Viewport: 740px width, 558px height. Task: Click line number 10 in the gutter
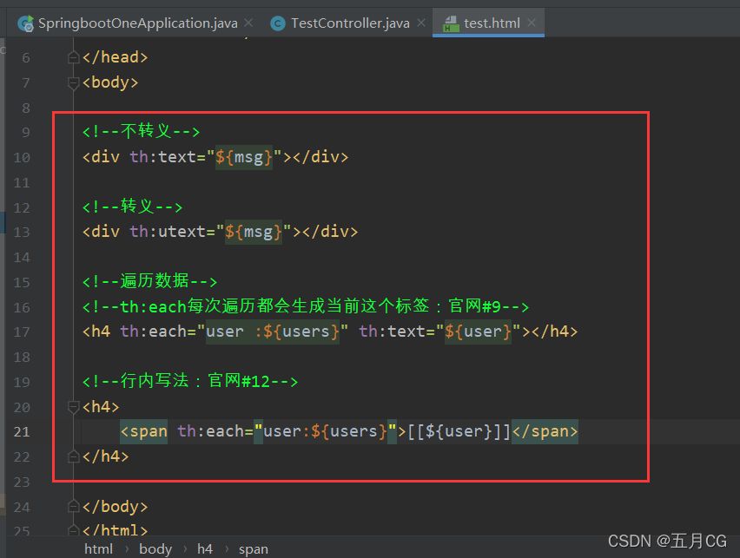tap(22, 158)
